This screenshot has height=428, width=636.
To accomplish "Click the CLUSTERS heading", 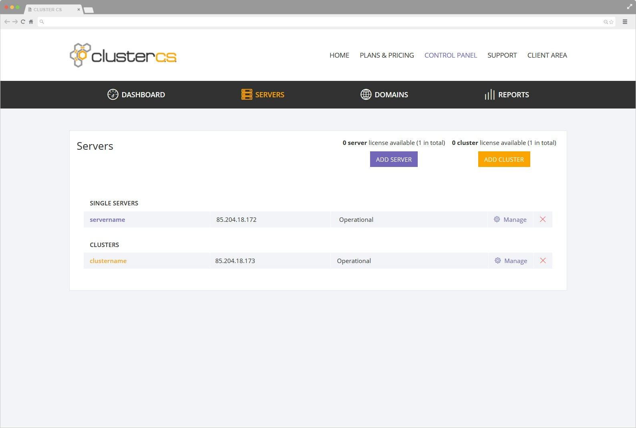I will pyautogui.click(x=104, y=245).
